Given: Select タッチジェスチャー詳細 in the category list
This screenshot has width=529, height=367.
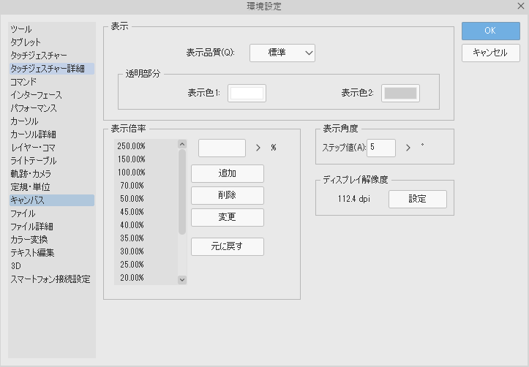Looking at the screenshot, I should (52, 69).
